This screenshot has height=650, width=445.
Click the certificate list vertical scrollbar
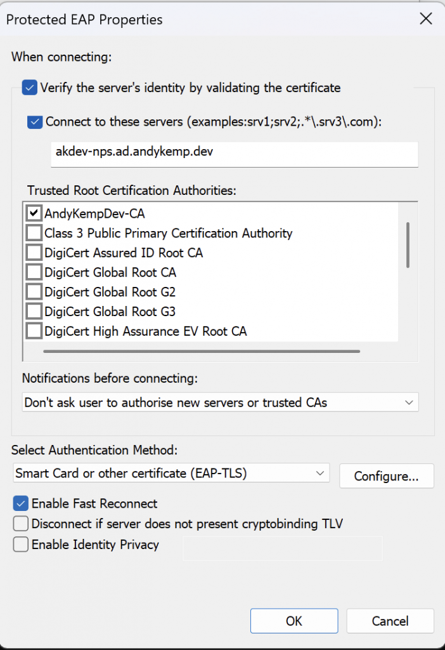coord(408,245)
